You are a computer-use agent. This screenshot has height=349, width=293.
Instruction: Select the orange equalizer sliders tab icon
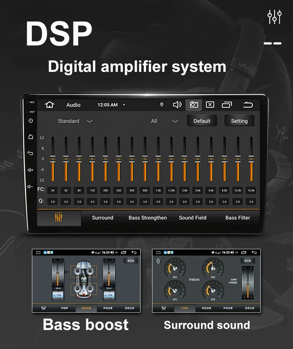click(x=59, y=217)
